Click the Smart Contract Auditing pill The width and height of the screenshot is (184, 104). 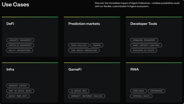click(x=146, y=45)
